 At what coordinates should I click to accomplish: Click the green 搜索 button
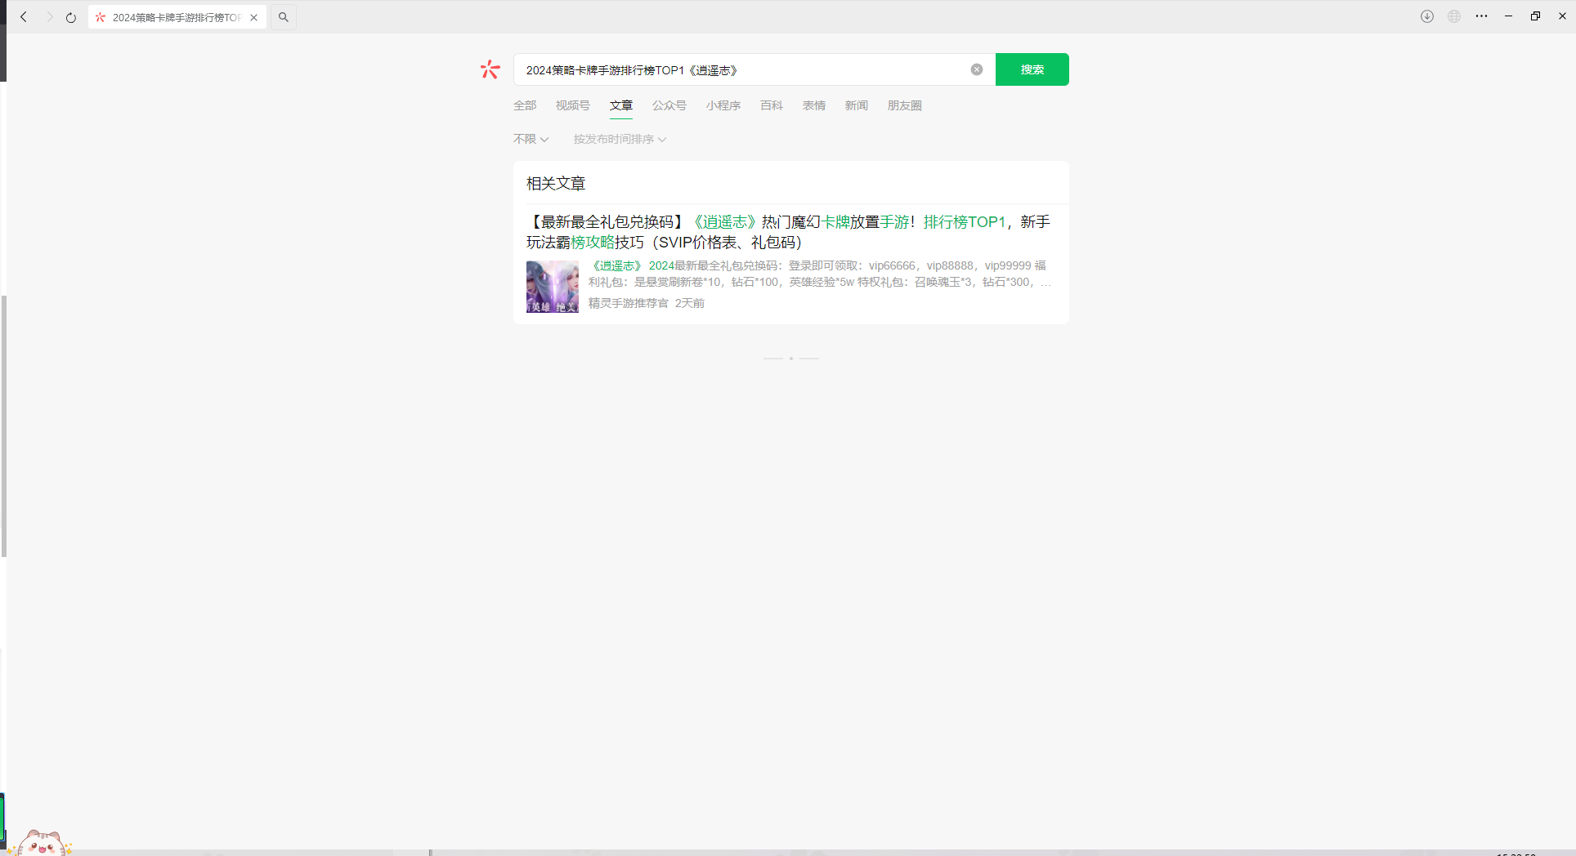(x=1032, y=69)
